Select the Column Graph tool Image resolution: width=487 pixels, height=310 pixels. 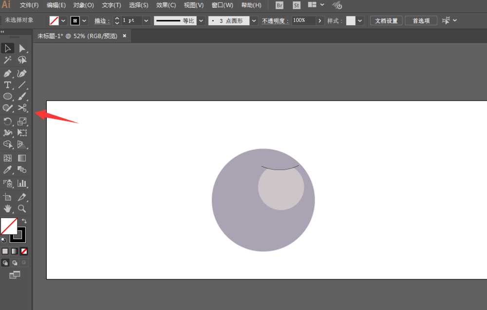point(21,183)
